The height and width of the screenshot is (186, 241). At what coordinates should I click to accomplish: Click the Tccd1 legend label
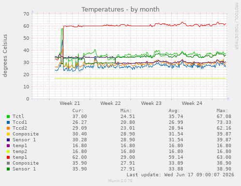(x=20, y=122)
